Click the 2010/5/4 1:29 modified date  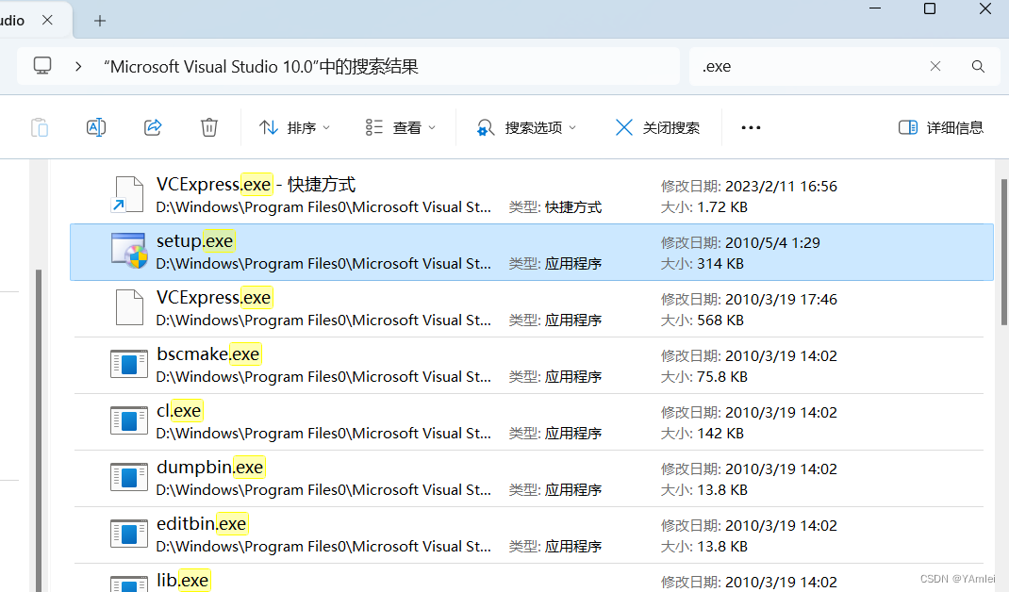point(773,243)
